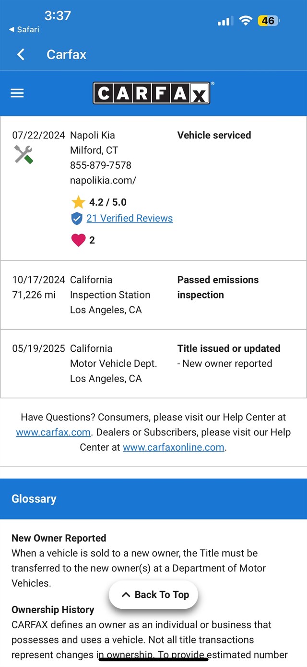Tap the napolikia.com/ website text

[103, 180]
